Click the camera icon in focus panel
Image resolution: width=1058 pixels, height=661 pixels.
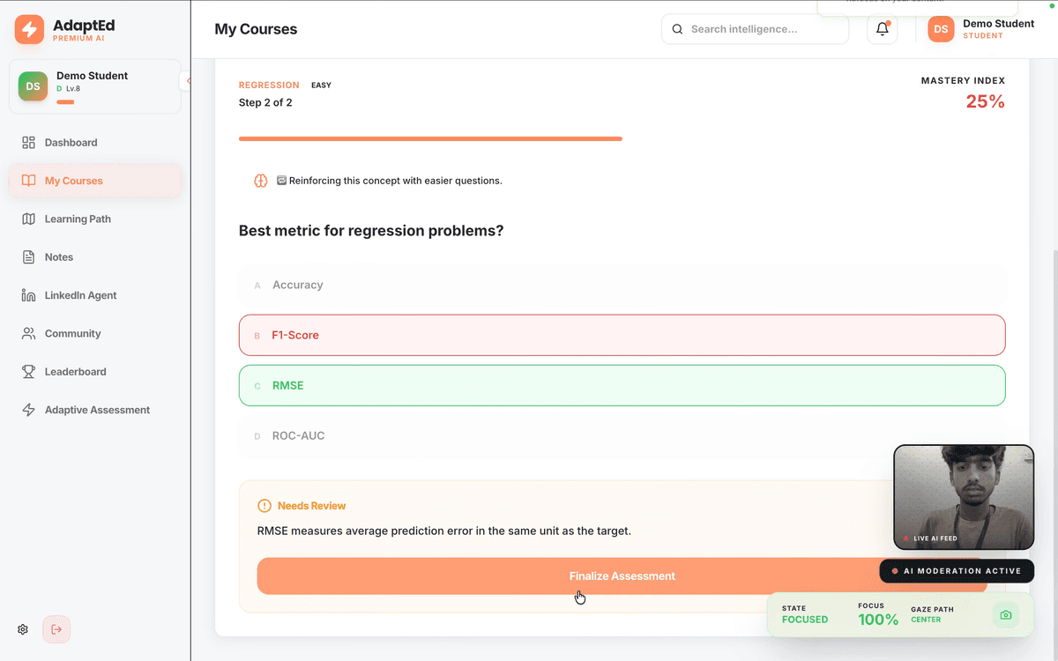(x=1006, y=615)
